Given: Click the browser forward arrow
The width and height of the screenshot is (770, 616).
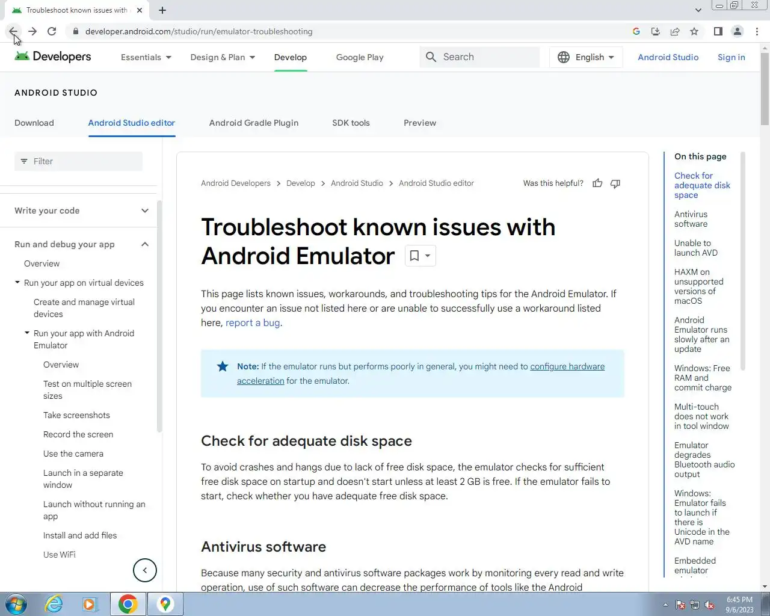Looking at the screenshot, I should pyautogui.click(x=32, y=31).
